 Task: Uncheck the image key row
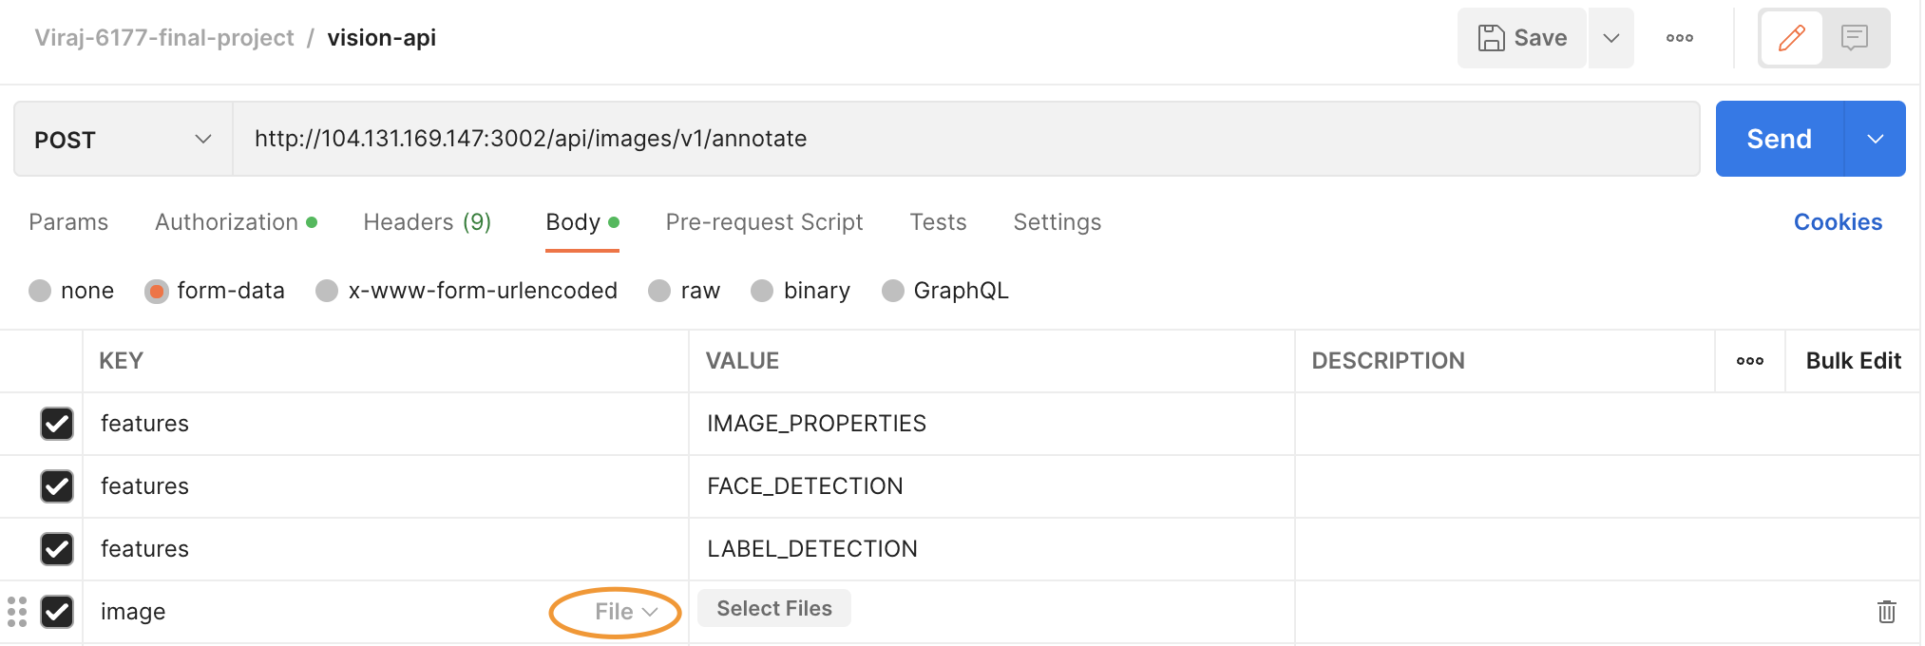(57, 613)
